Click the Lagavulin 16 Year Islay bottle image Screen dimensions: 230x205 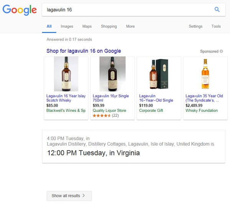pyautogui.click(x=66, y=74)
